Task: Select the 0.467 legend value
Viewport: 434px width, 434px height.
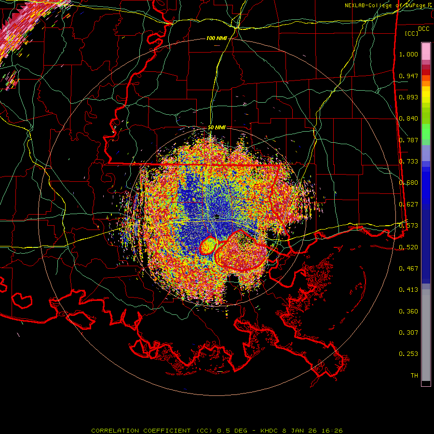Action: (408, 269)
